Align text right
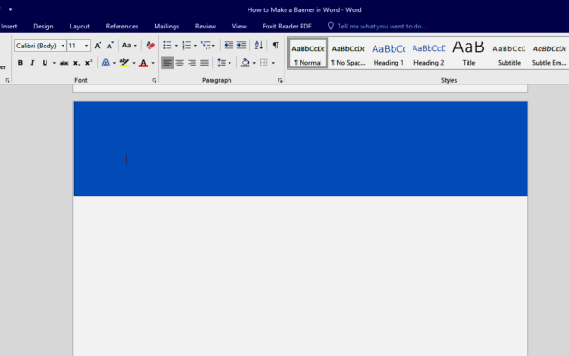Screen dimensions: 569x356 coord(192,63)
